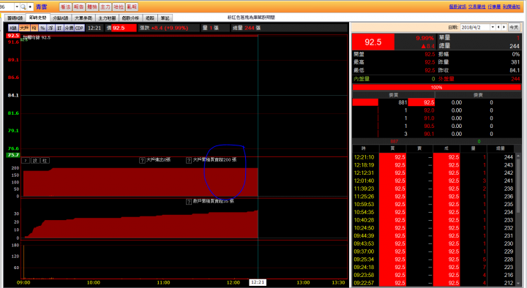This screenshot has width=527, height=288.
Task: Click the 青雲 stock name
Action: coord(41,7)
